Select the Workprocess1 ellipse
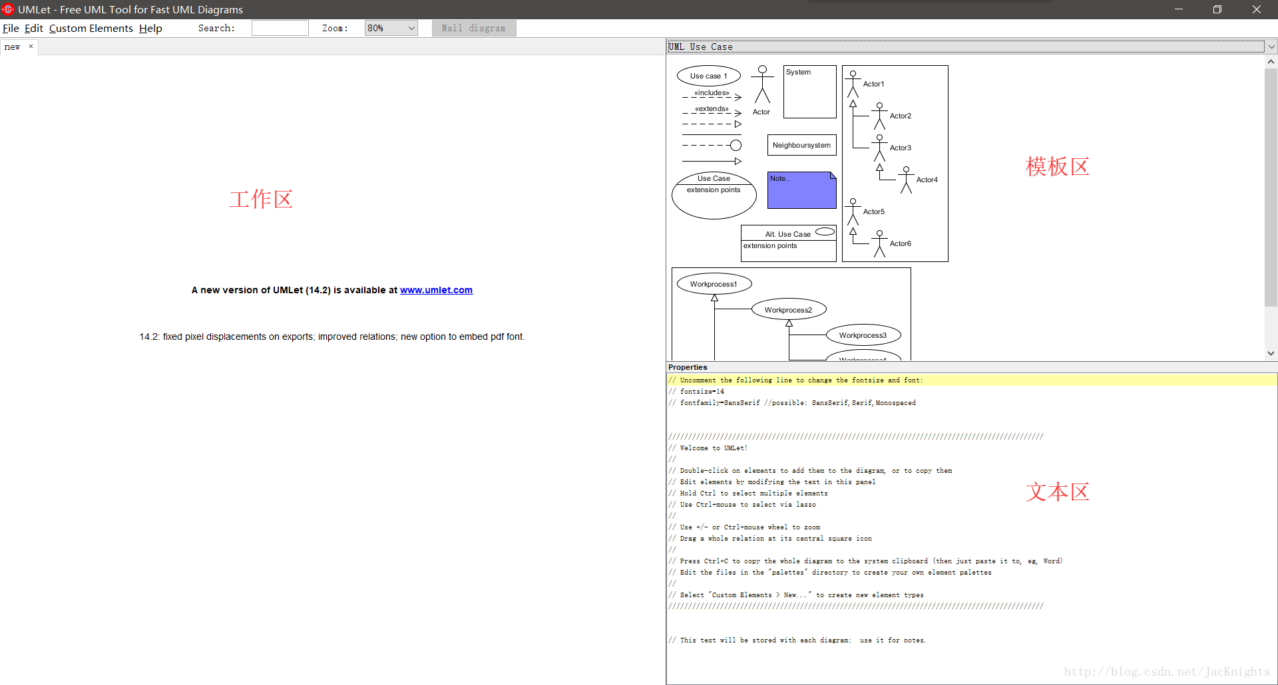The width and height of the screenshot is (1278, 685). pyautogui.click(x=714, y=284)
